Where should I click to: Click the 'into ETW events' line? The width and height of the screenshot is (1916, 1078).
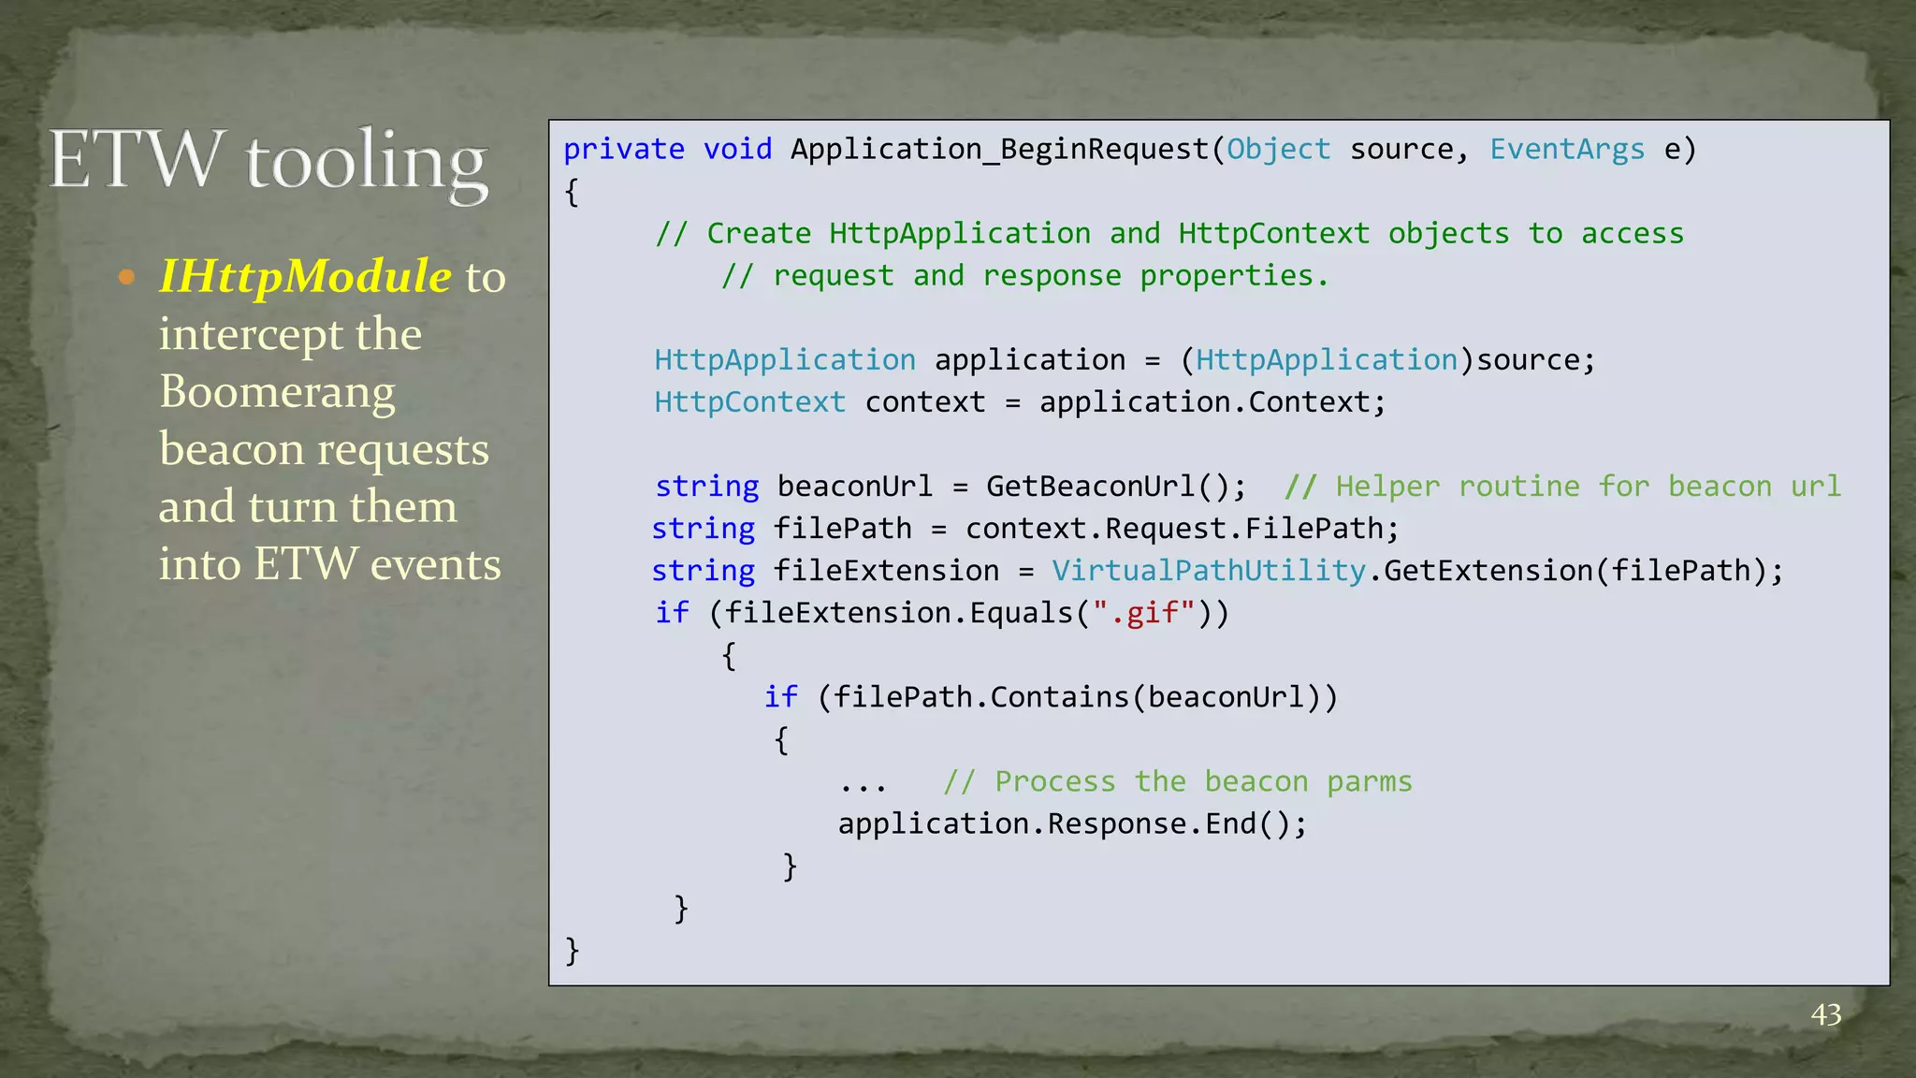coord(329,564)
